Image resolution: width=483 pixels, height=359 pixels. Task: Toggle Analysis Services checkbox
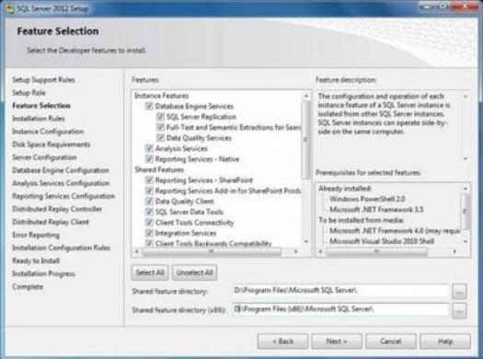[149, 148]
